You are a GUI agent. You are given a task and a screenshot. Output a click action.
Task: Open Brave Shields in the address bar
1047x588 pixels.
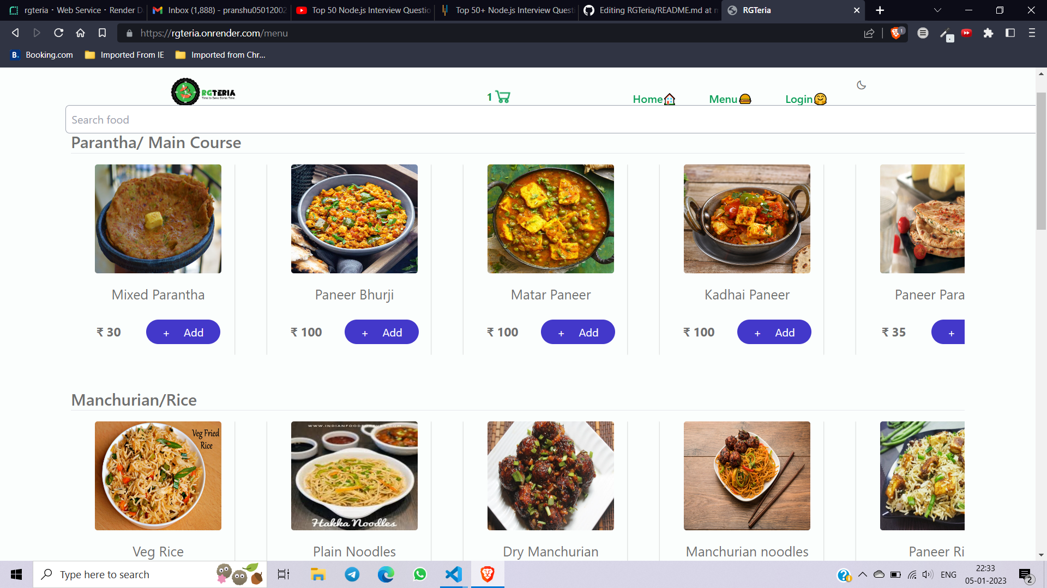pos(895,33)
